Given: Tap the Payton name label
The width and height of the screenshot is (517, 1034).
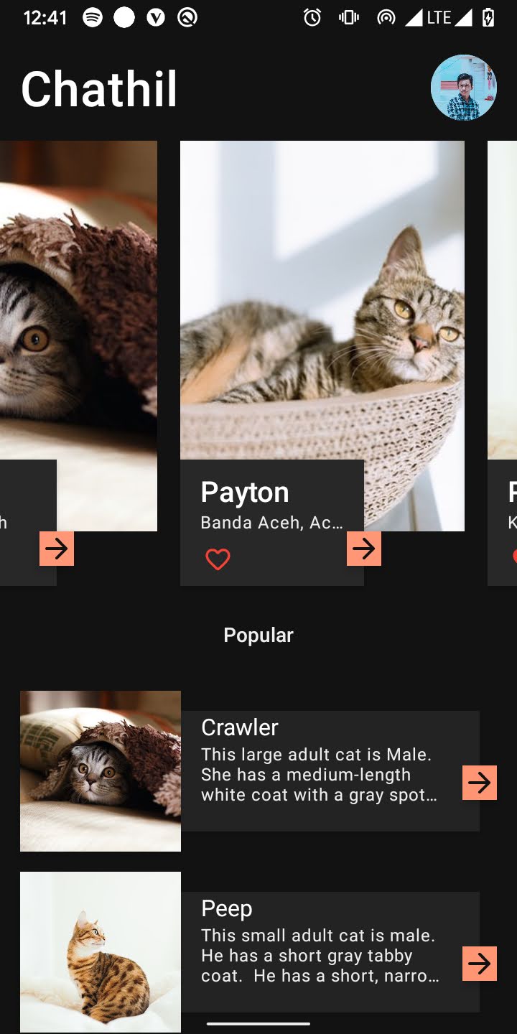Looking at the screenshot, I should coord(245,493).
